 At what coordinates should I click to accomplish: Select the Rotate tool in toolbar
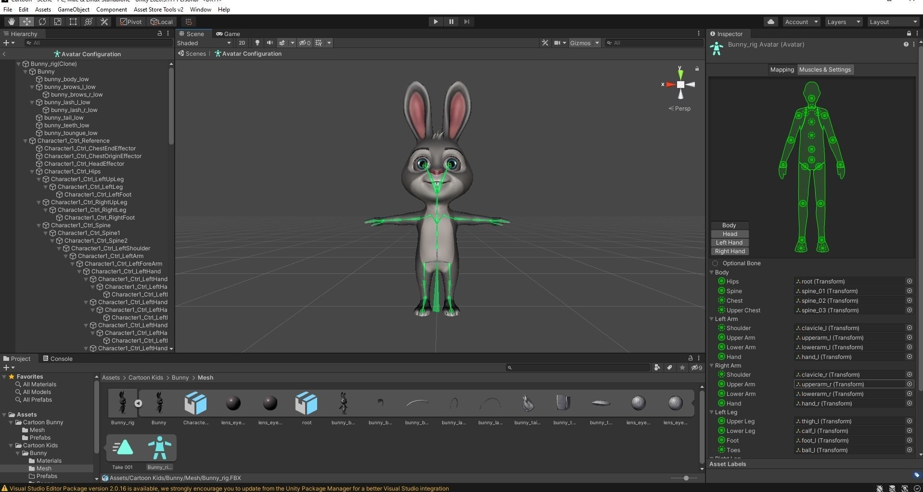(x=42, y=22)
